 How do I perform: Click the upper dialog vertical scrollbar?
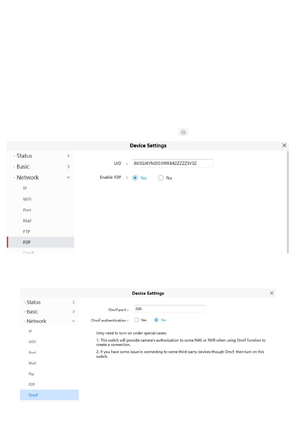point(288,202)
